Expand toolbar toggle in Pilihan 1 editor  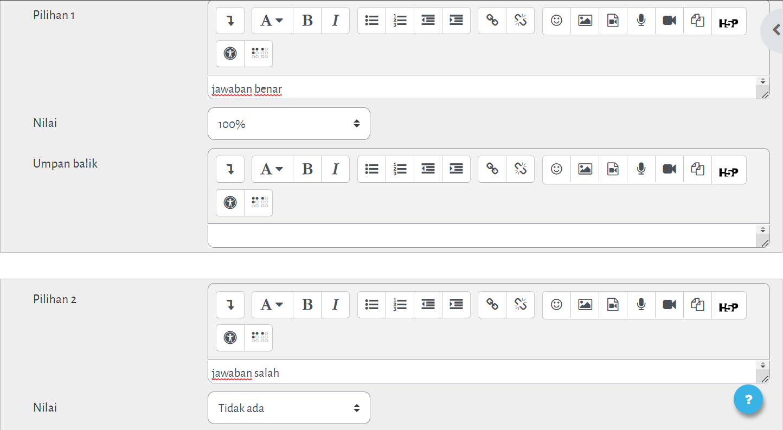(230, 21)
